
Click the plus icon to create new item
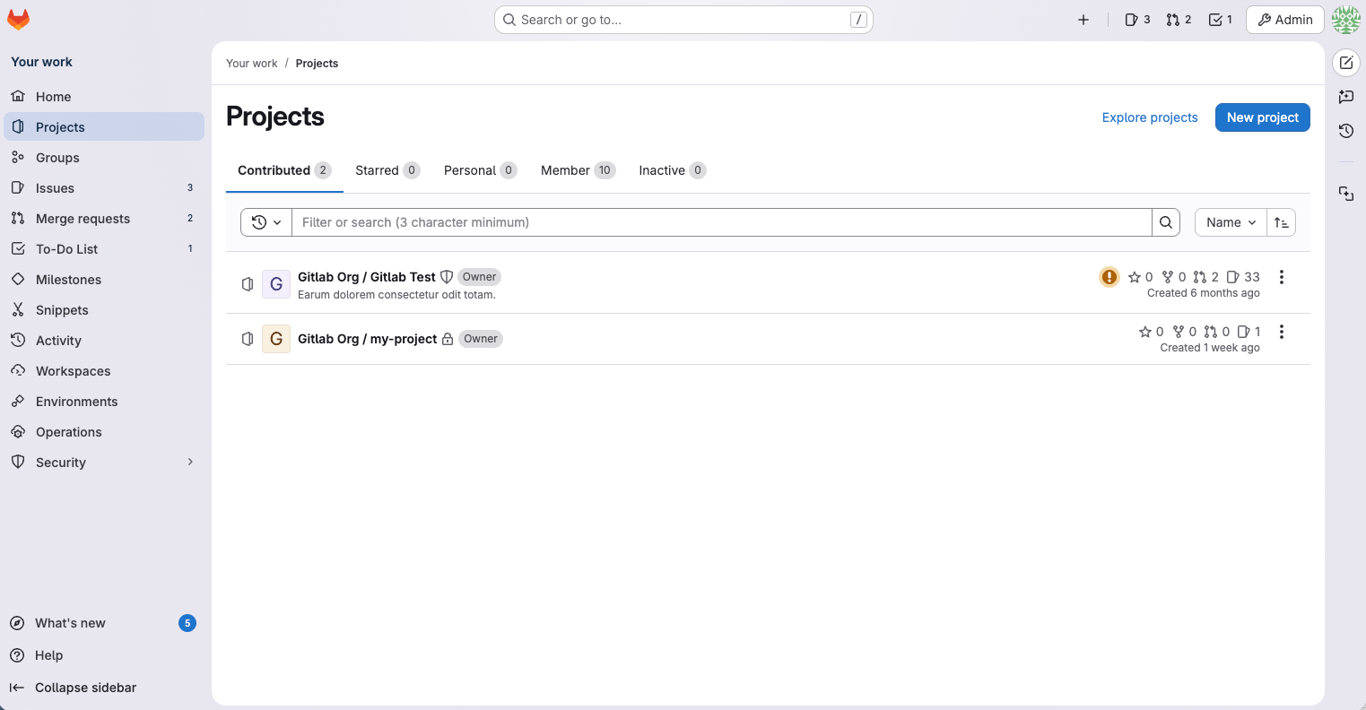point(1083,19)
